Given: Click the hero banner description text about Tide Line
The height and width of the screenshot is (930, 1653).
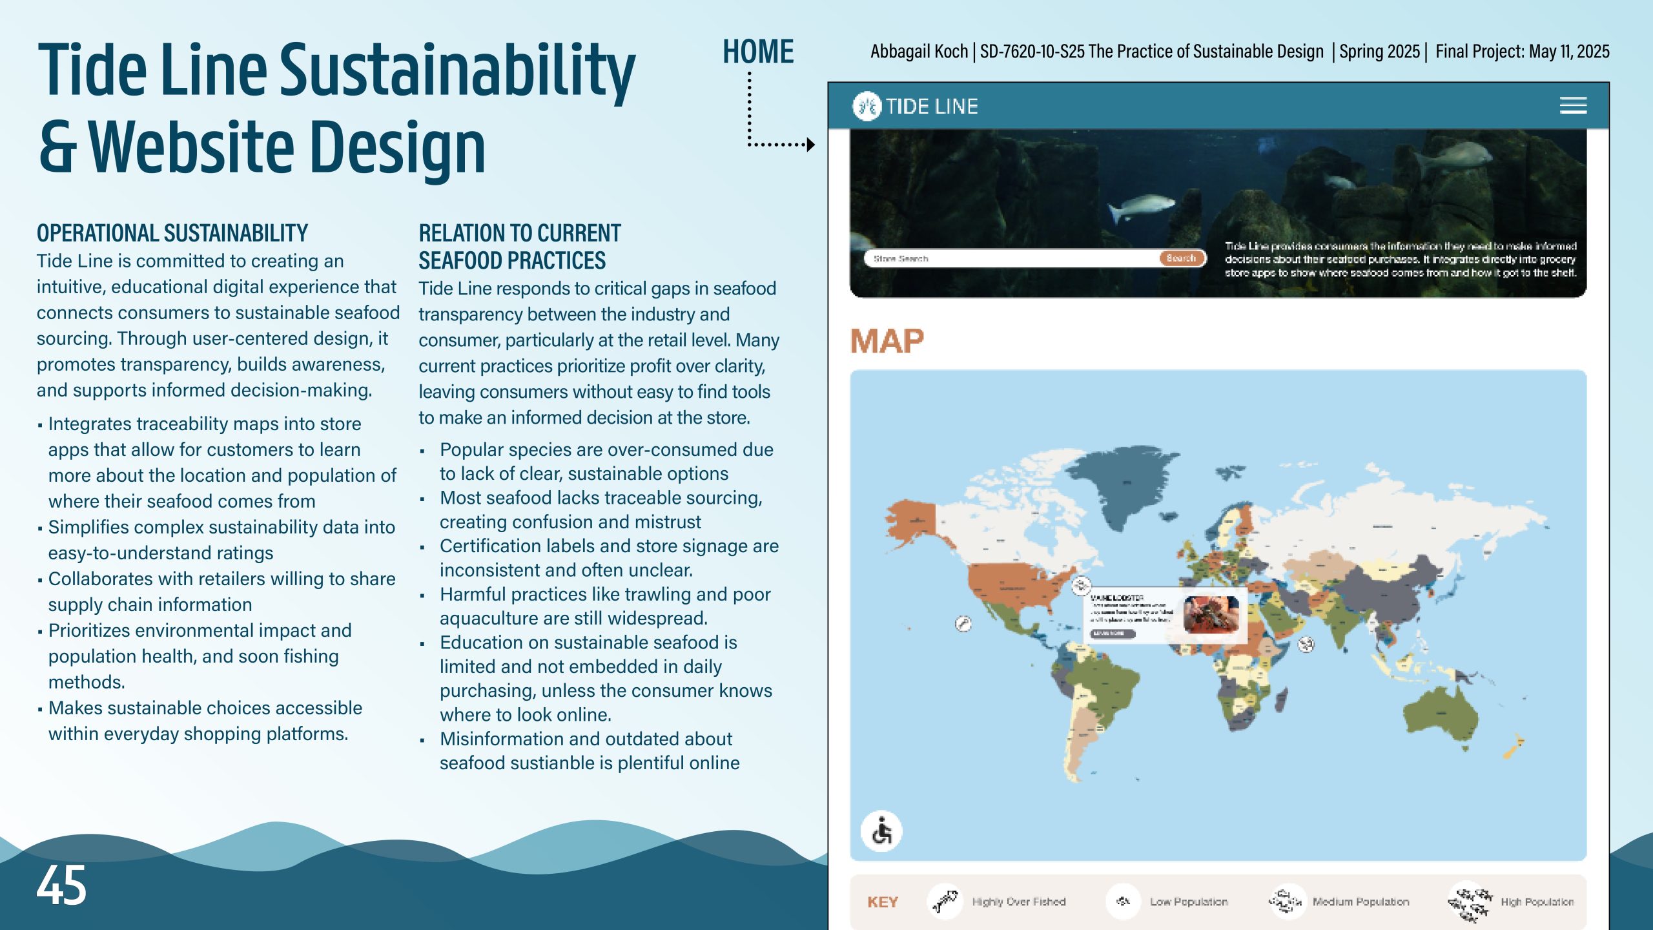Looking at the screenshot, I should [1401, 260].
